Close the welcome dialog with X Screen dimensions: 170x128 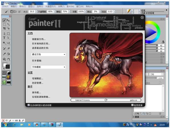tap(142, 18)
